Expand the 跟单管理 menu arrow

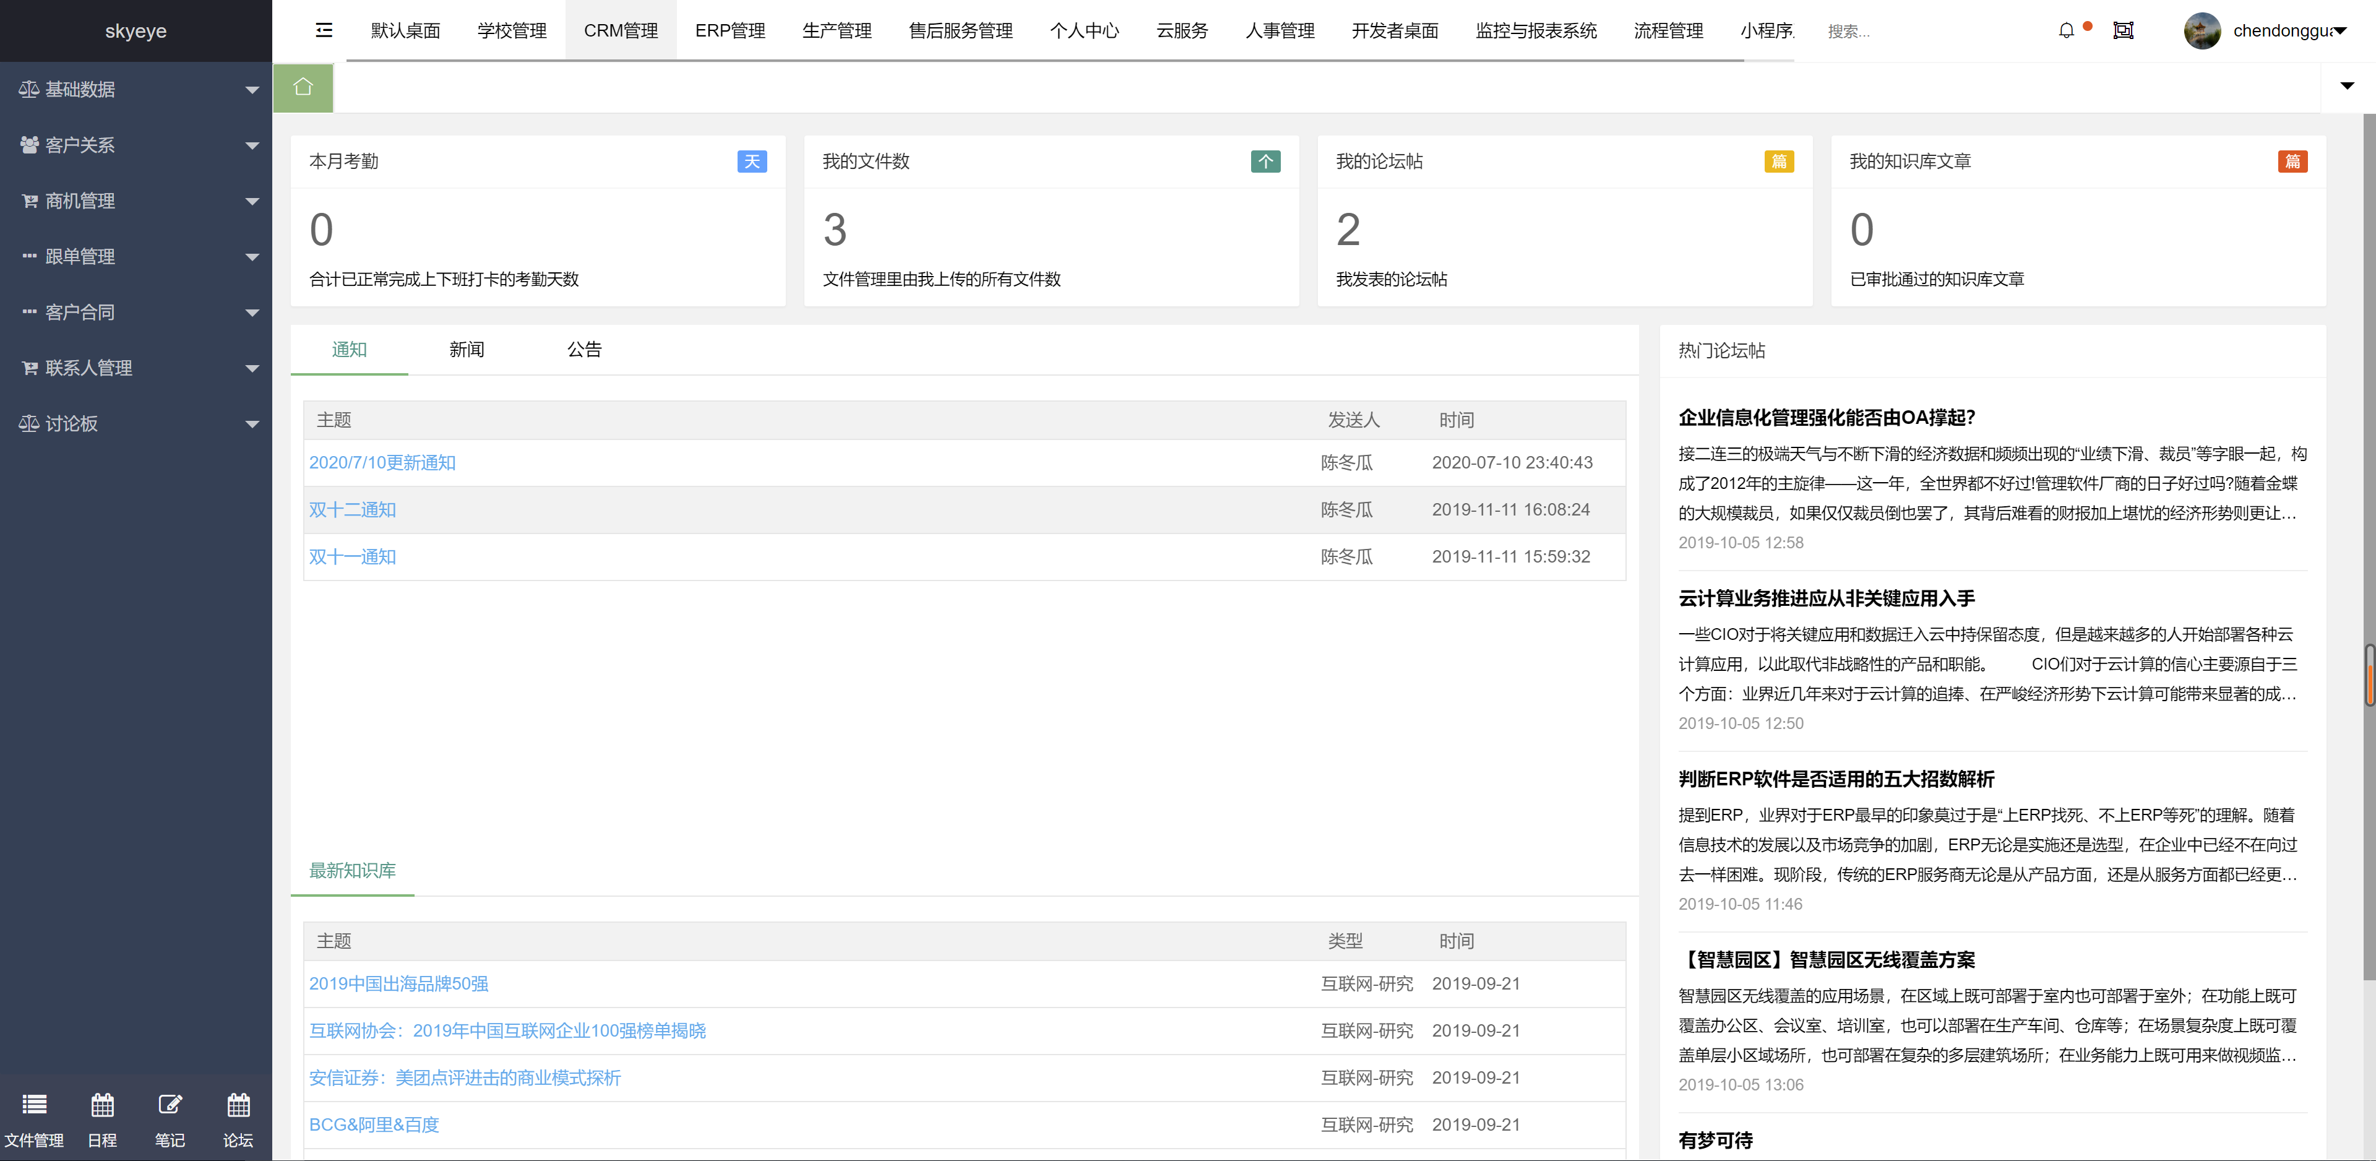click(x=252, y=257)
